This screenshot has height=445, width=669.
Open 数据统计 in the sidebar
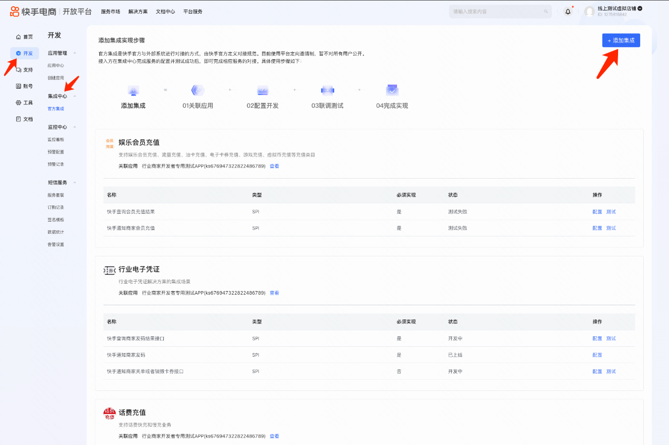tap(56, 232)
